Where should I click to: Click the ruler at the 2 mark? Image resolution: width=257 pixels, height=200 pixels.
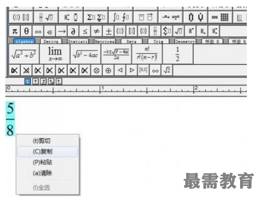(194, 90)
